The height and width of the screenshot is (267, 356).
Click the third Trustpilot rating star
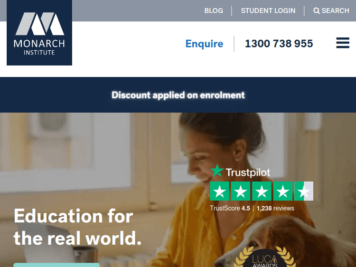262,191
